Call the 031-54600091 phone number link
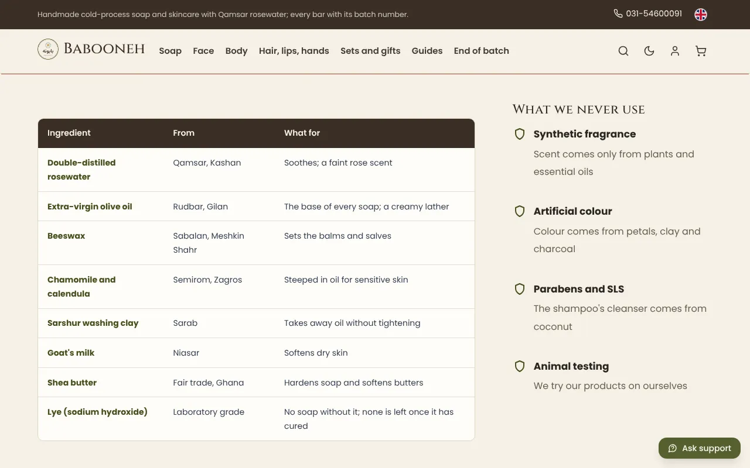Viewport: 750px width, 468px height. click(x=654, y=13)
